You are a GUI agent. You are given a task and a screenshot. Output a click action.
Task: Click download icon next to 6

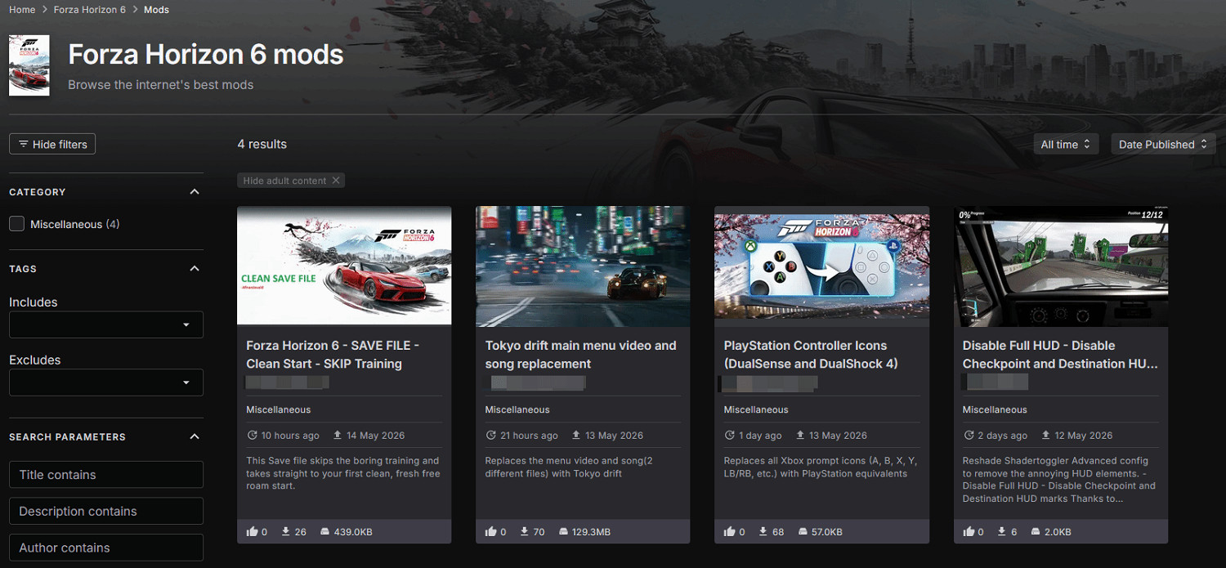1002,531
